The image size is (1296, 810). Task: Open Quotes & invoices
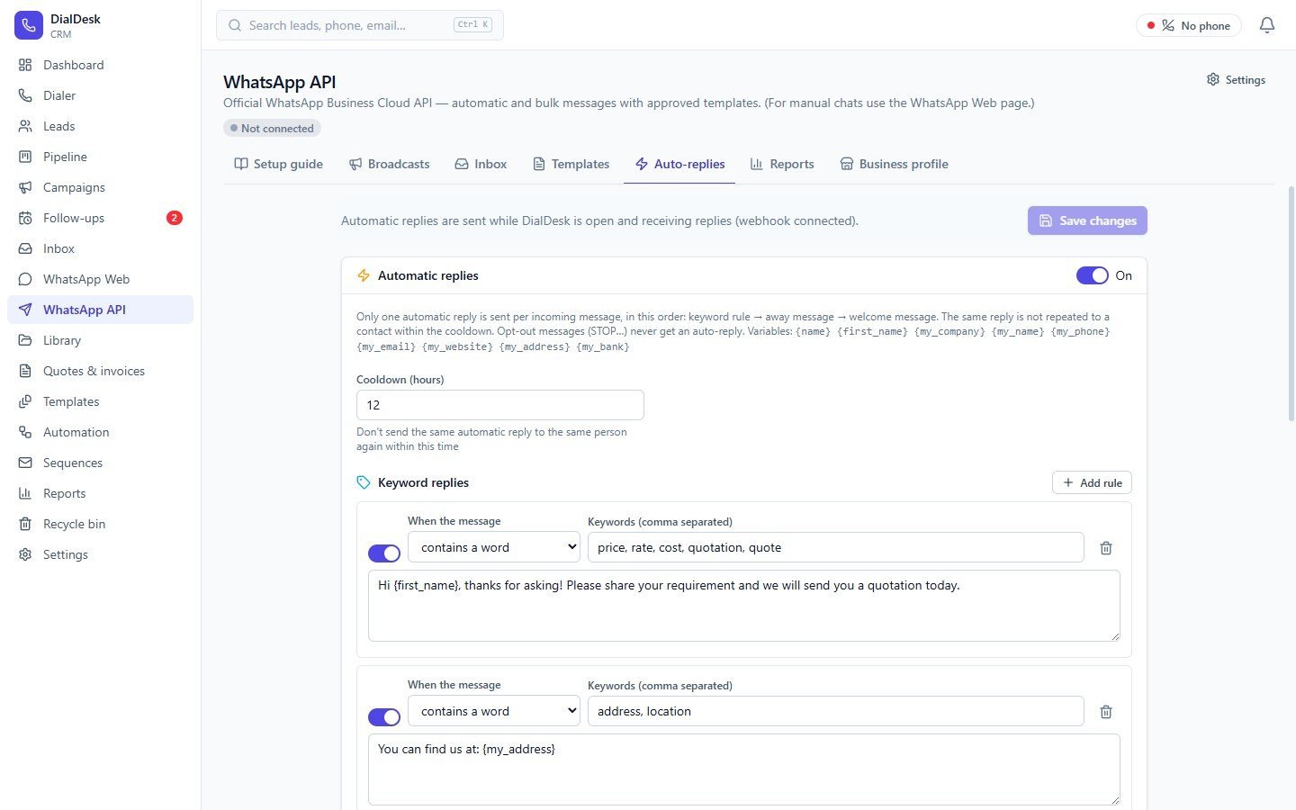pyautogui.click(x=100, y=371)
